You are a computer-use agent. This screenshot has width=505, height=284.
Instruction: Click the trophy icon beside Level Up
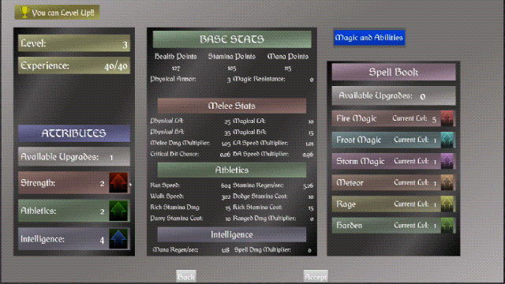click(x=24, y=12)
